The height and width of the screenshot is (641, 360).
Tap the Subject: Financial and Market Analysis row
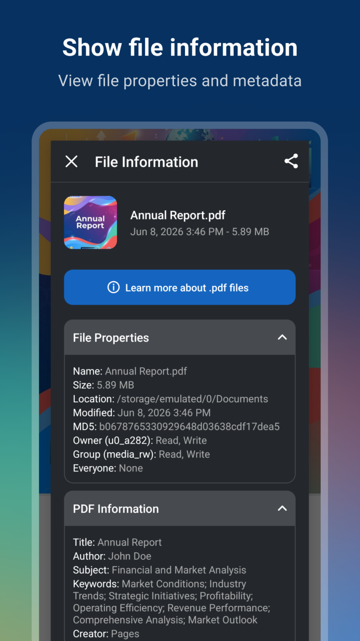coord(160,570)
